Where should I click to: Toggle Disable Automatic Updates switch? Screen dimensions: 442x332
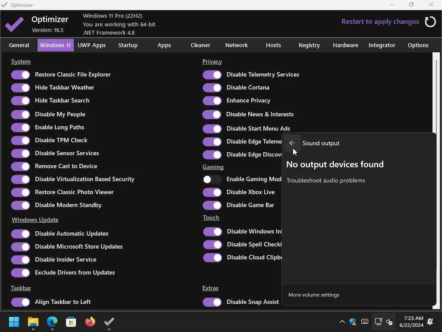coord(20,234)
